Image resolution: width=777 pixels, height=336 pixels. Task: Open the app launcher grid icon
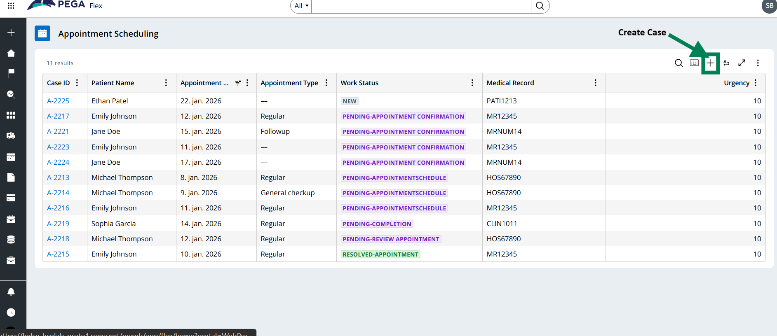click(11, 6)
